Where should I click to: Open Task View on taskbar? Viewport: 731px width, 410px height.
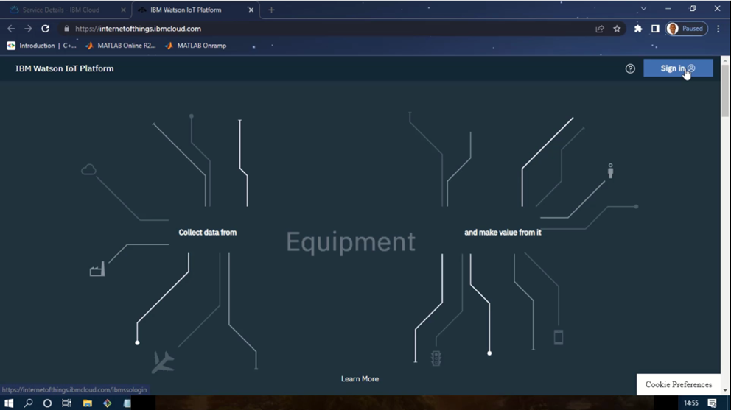click(x=66, y=403)
